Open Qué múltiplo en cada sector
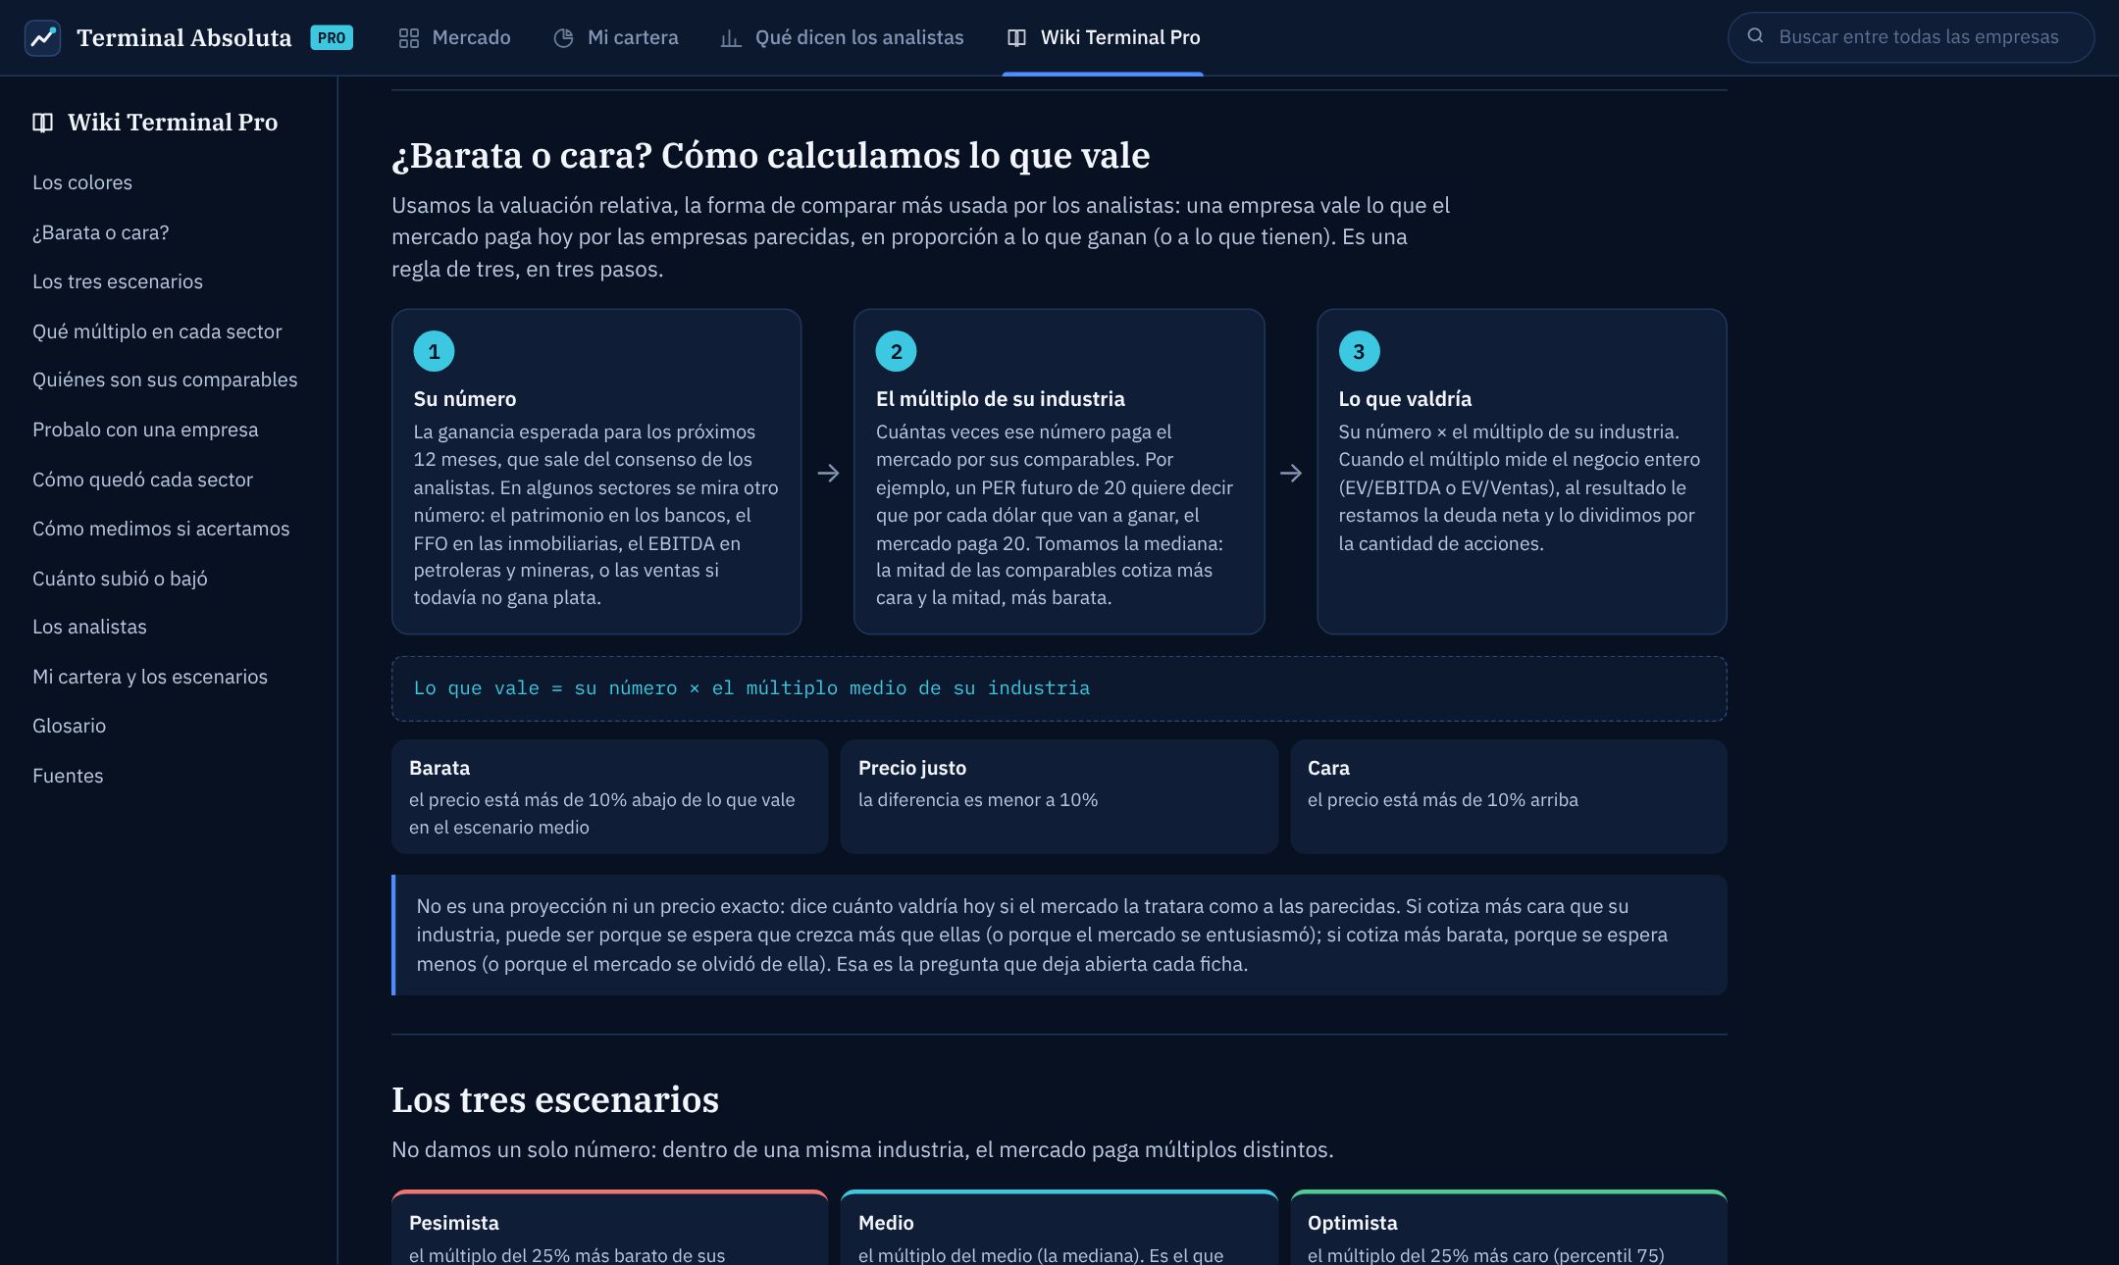The image size is (2119, 1265). (157, 331)
